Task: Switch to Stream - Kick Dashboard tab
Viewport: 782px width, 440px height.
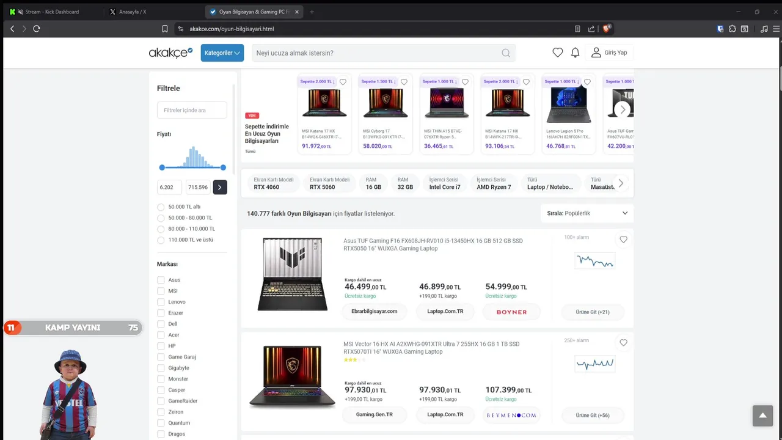Action: tap(52, 12)
